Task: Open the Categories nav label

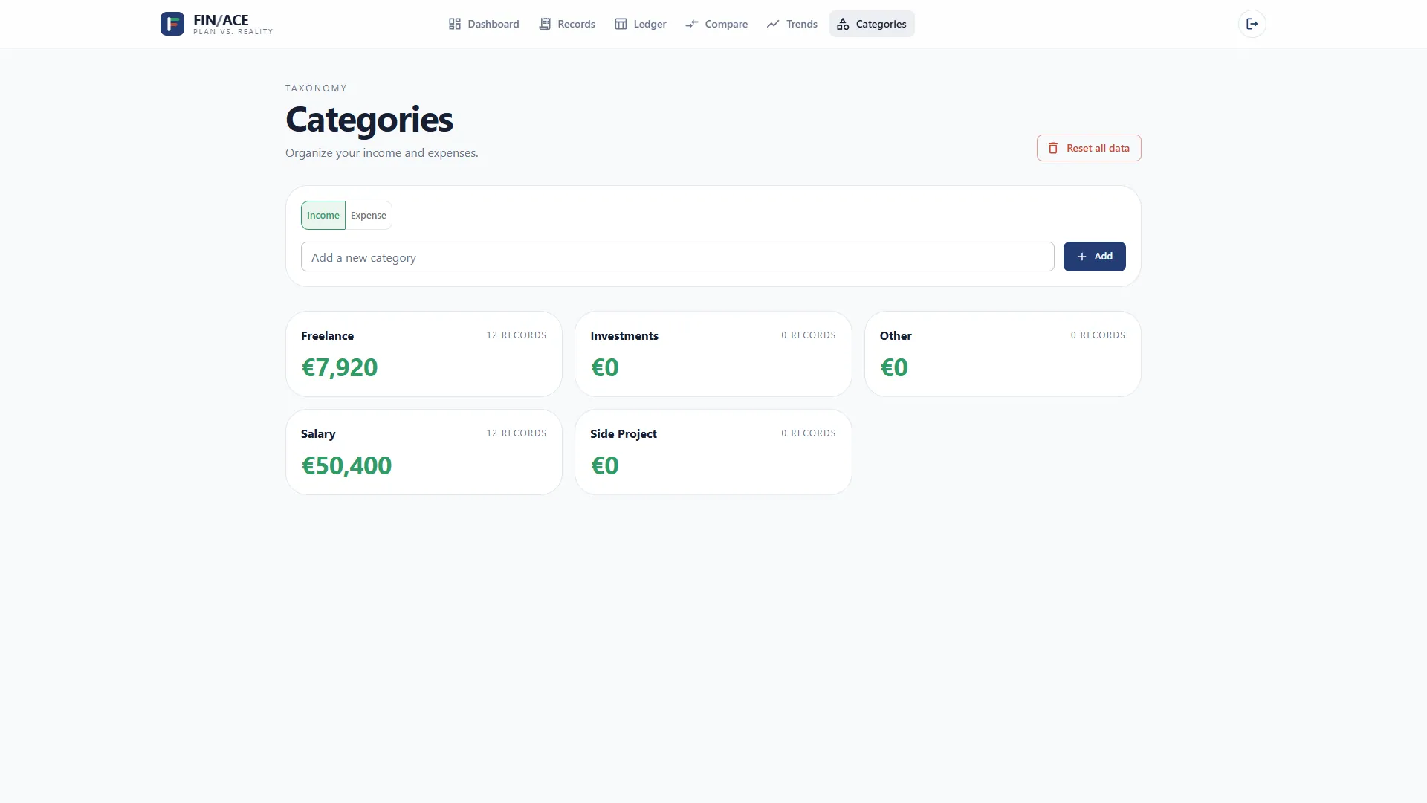Action: (881, 24)
